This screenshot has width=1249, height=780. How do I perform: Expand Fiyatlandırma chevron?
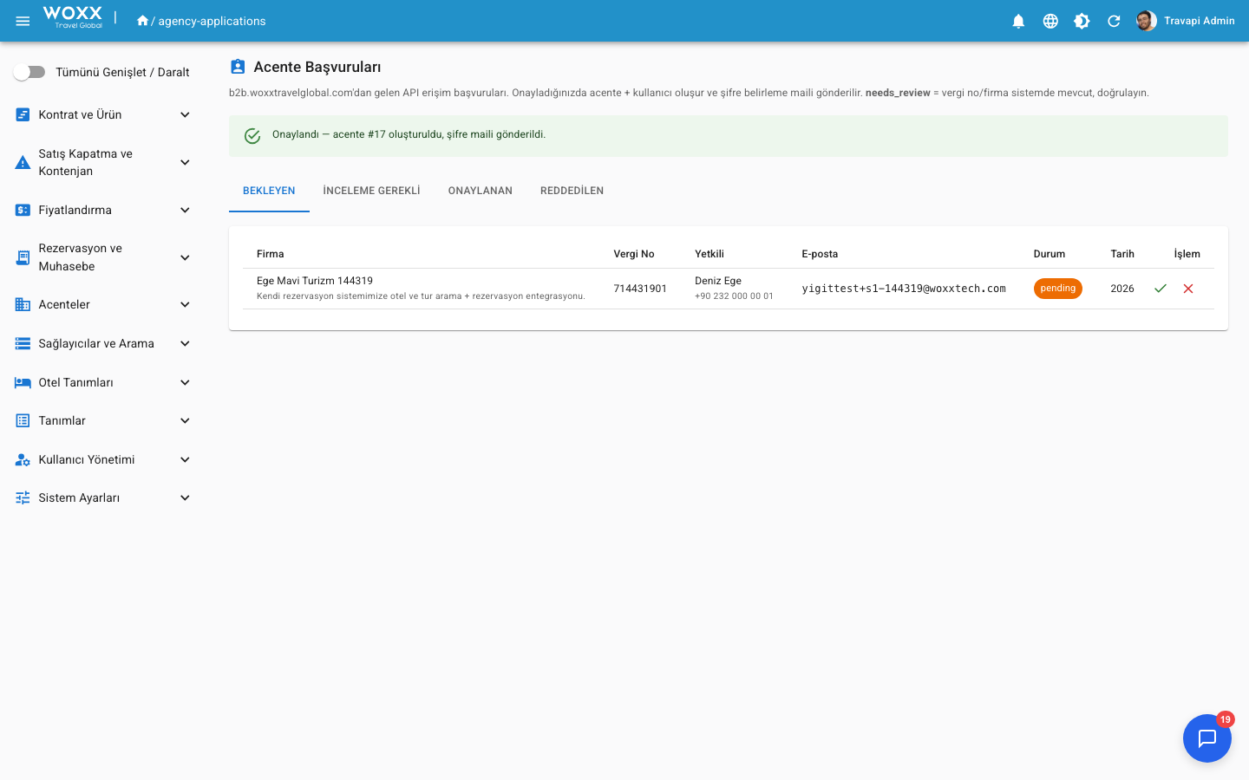coord(185,210)
